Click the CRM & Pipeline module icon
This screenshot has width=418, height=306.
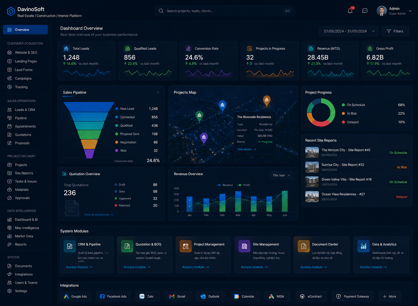click(x=70, y=246)
